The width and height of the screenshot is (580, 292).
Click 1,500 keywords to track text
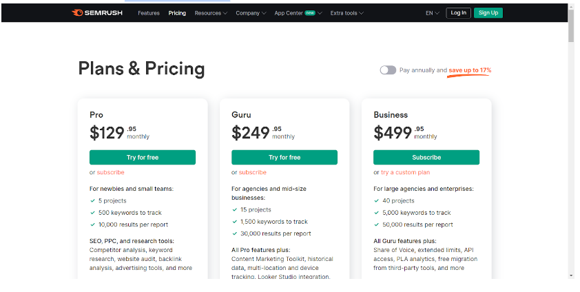pyautogui.click(x=274, y=221)
